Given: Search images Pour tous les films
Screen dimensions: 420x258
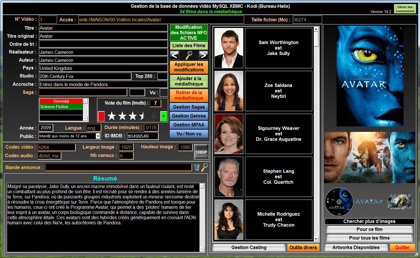Looking at the screenshot, I should click(370, 238).
